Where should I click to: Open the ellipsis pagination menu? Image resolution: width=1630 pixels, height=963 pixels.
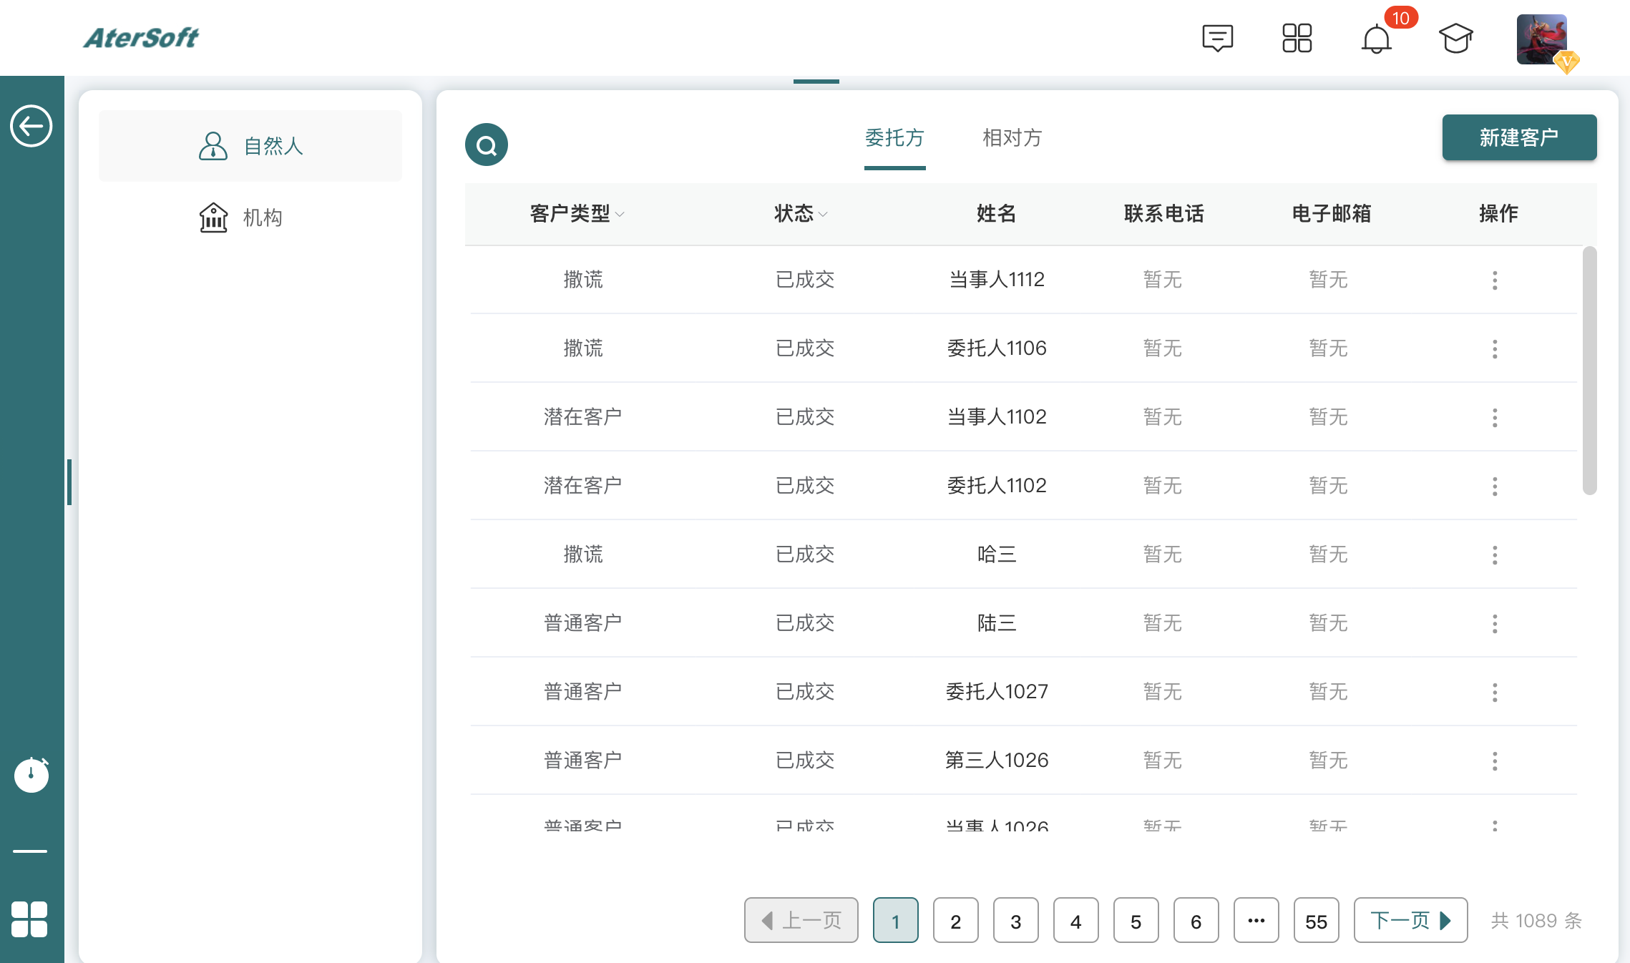[x=1256, y=921]
